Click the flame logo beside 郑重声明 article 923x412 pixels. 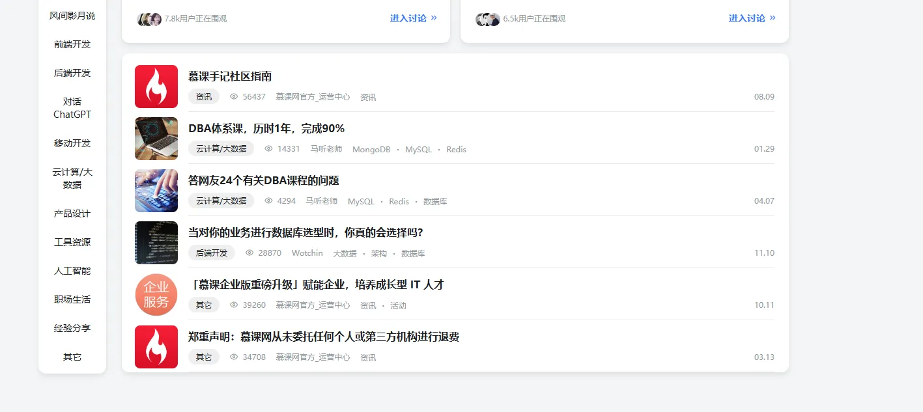click(x=156, y=347)
